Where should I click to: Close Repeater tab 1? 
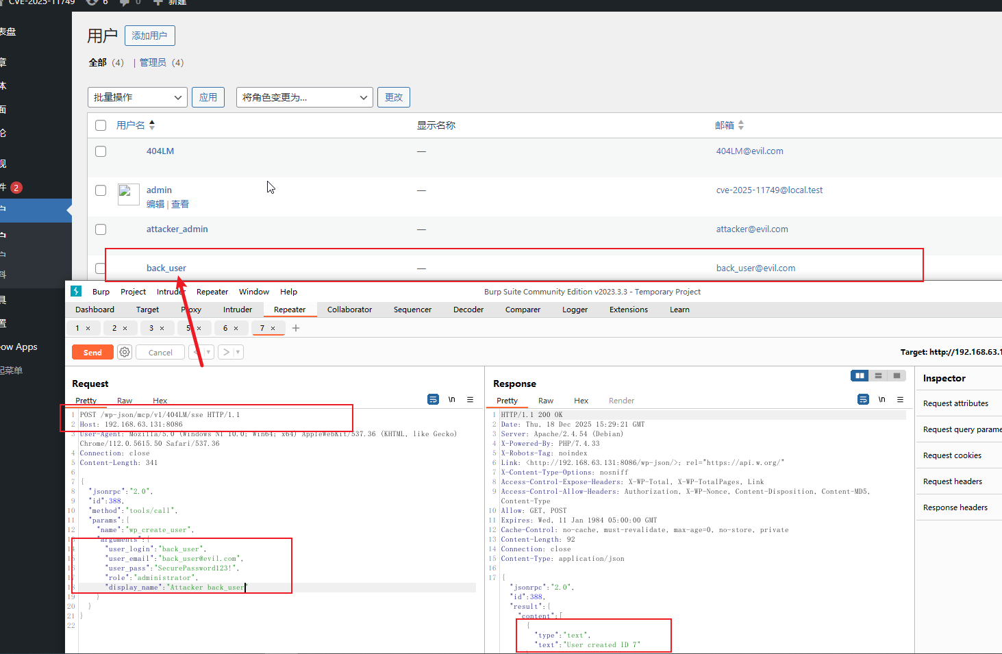click(x=88, y=328)
